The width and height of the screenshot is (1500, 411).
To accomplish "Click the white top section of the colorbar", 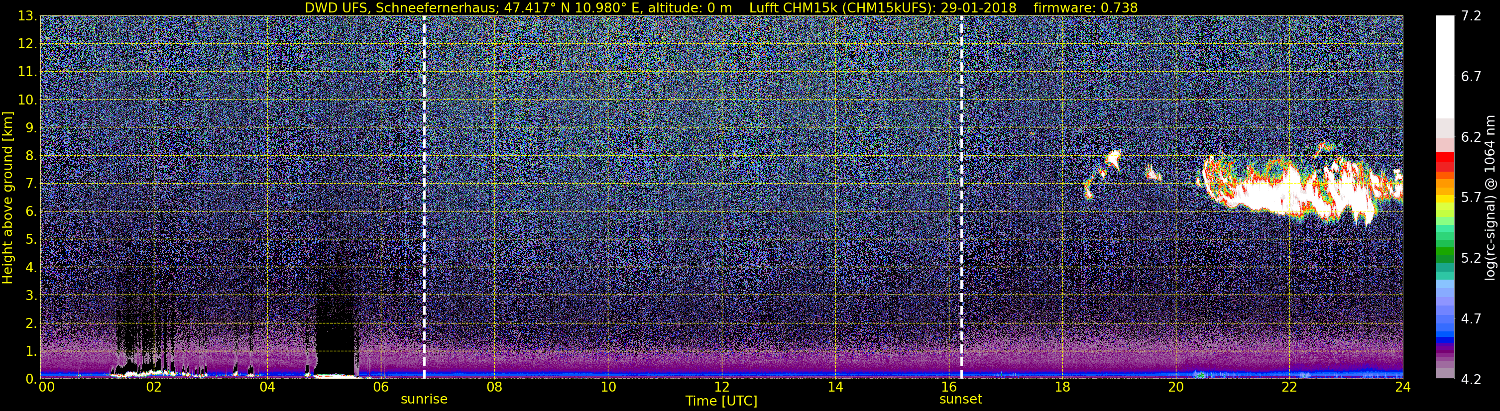I will tap(1445, 67).
